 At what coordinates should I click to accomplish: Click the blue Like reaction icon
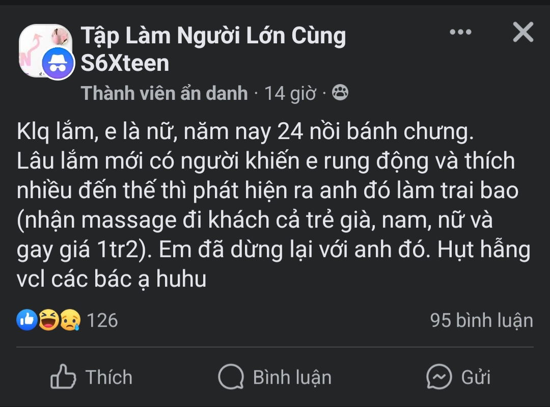point(27,320)
